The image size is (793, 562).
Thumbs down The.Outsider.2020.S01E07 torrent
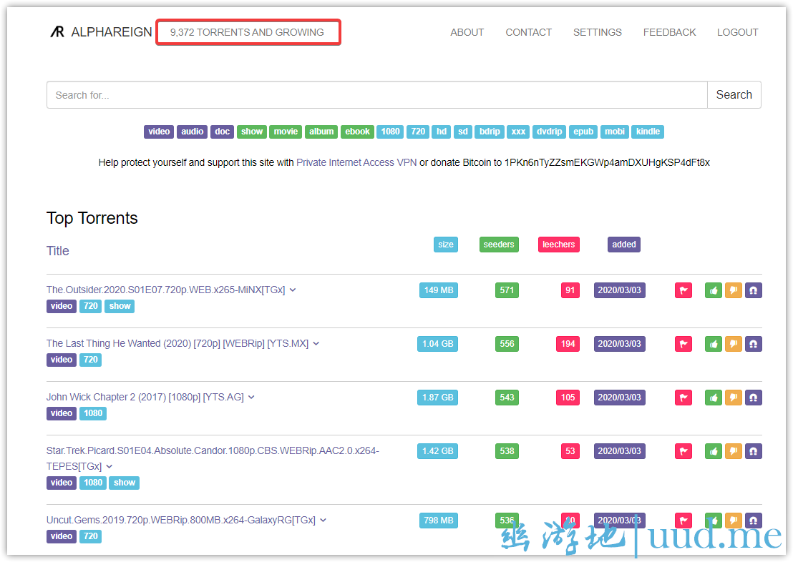[734, 290]
